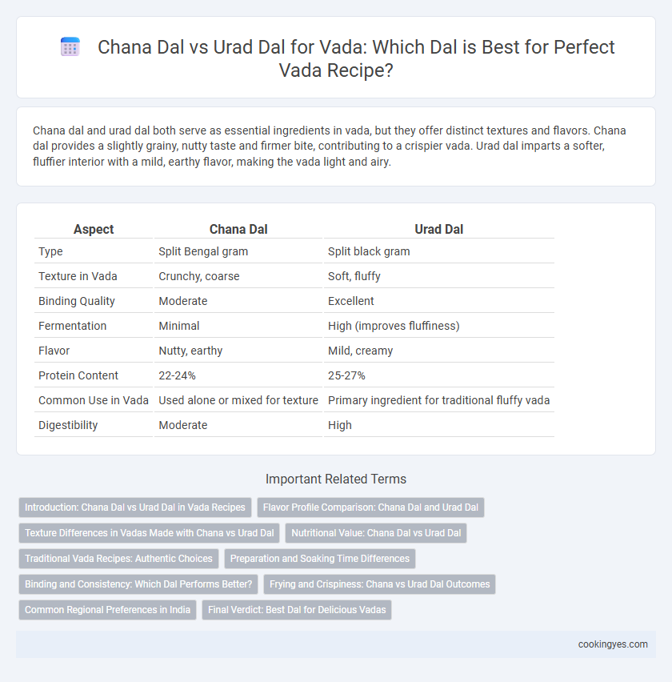Click the Binding and Consistency tag
This screenshot has width=672, height=682.
tap(138, 584)
